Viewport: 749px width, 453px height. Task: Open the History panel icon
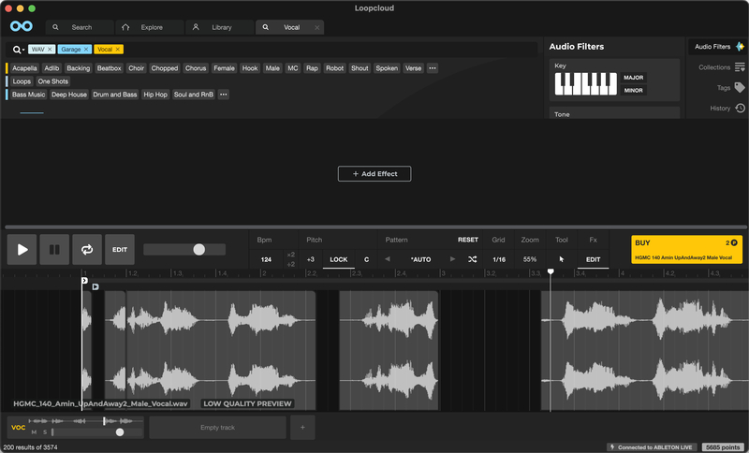[740, 109]
